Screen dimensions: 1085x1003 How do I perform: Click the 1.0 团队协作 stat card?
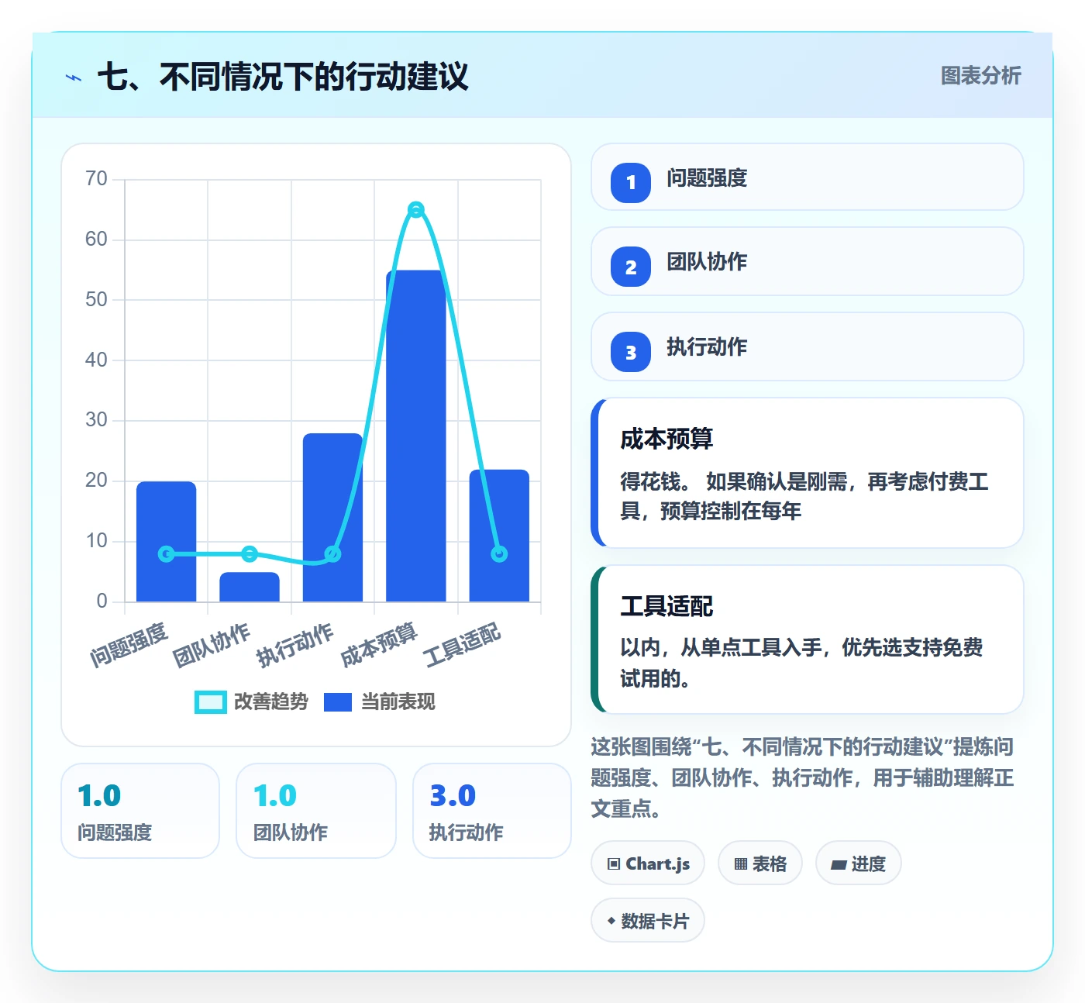click(316, 811)
